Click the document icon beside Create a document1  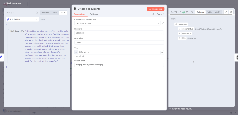click(75, 9)
